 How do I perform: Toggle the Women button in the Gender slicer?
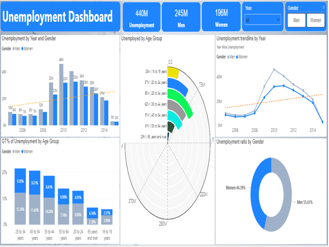coord(316,20)
